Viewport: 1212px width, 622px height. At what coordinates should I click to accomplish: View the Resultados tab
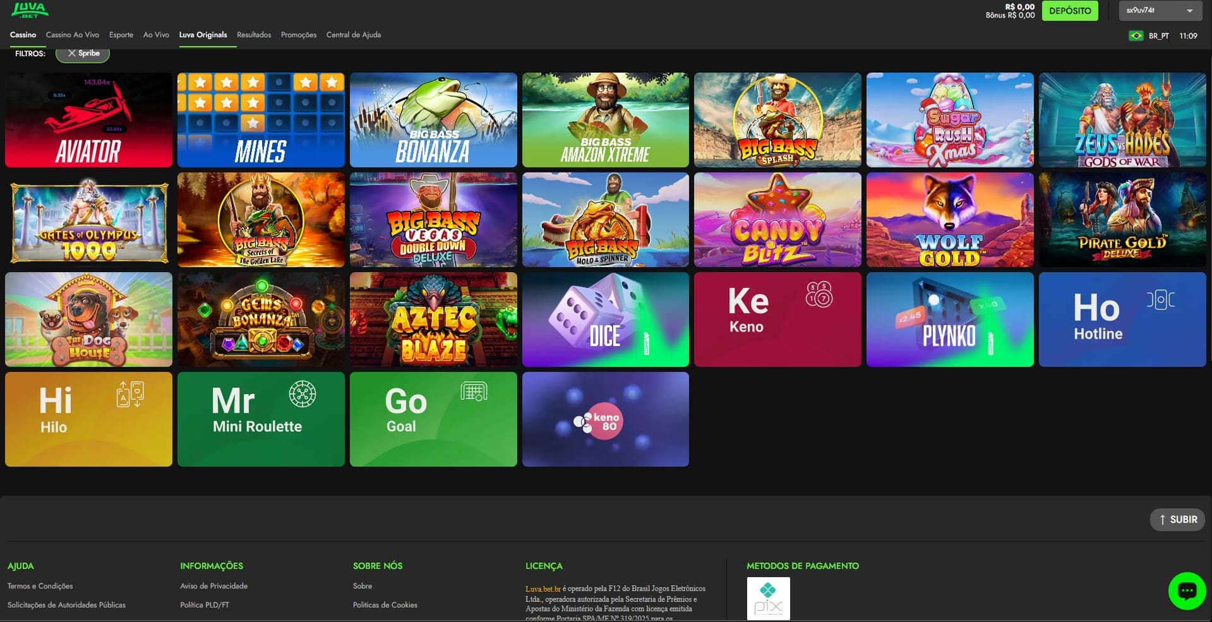coord(254,35)
